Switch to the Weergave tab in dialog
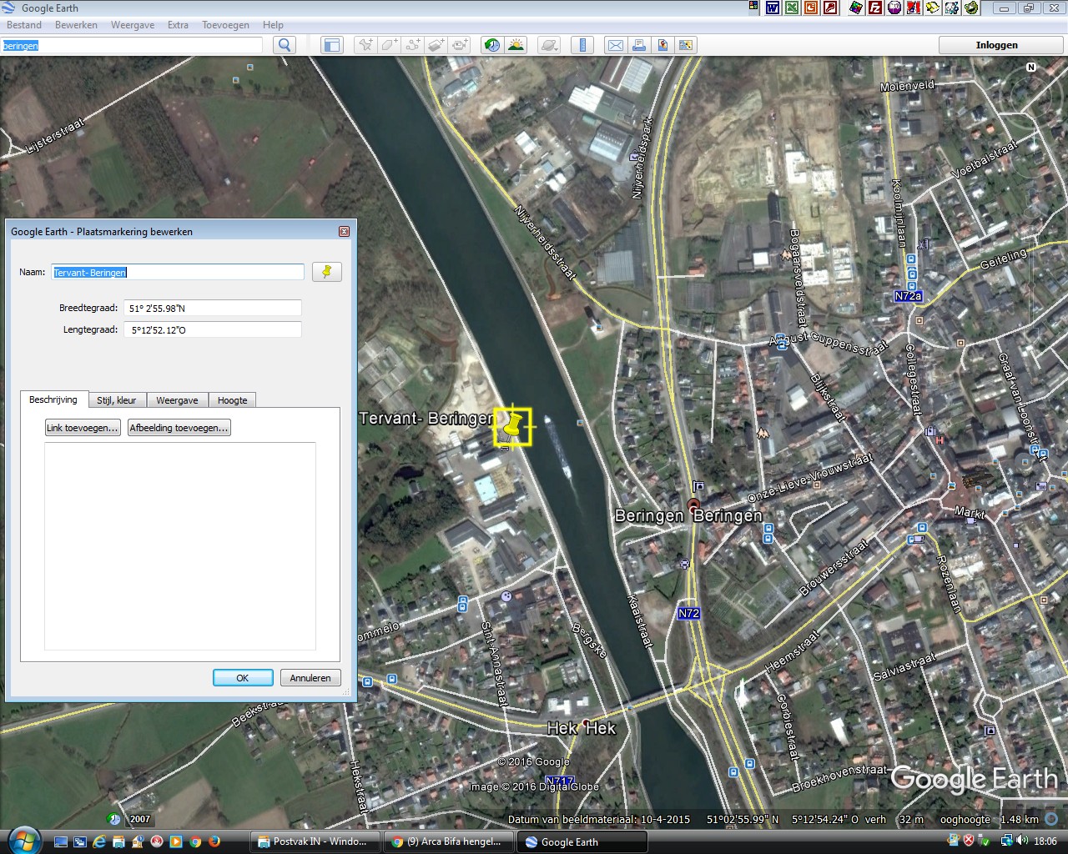The image size is (1068, 854). (x=177, y=400)
